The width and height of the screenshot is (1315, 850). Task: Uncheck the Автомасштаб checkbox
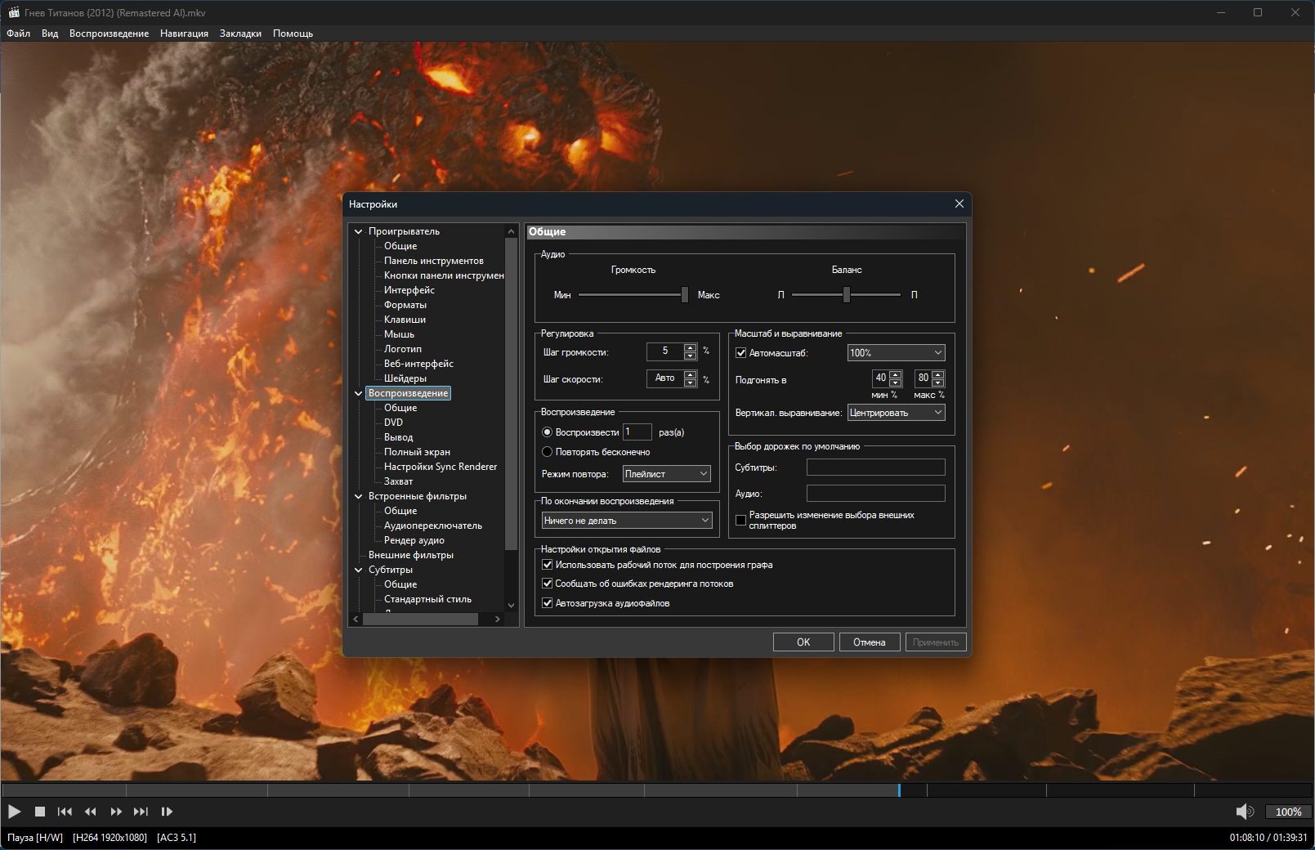[x=741, y=353]
